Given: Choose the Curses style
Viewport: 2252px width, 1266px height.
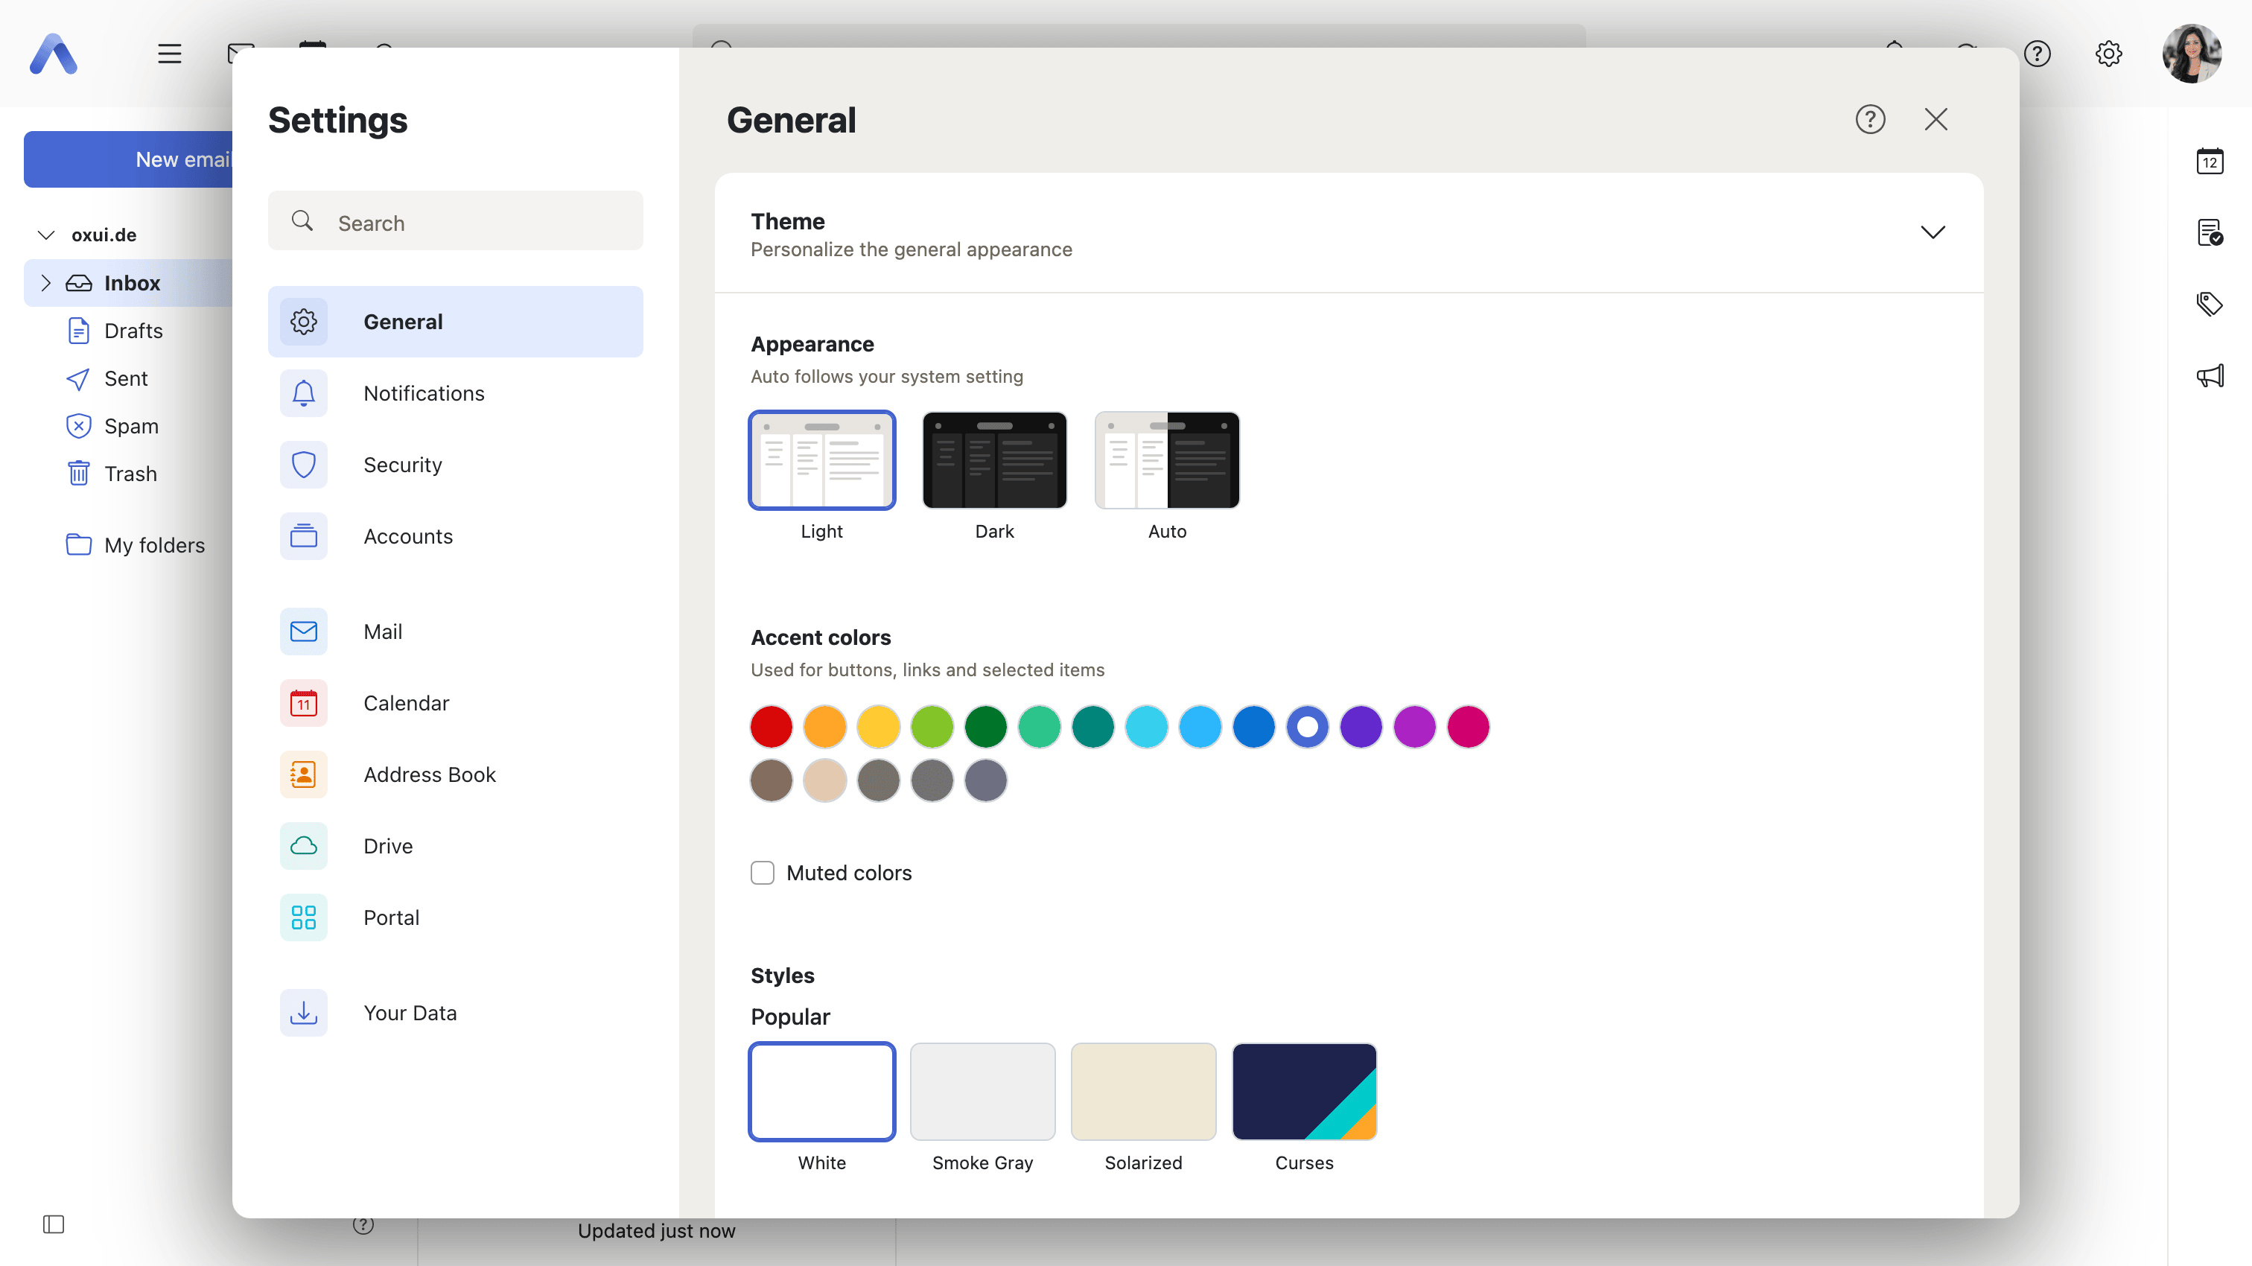Looking at the screenshot, I should coord(1303,1091).
